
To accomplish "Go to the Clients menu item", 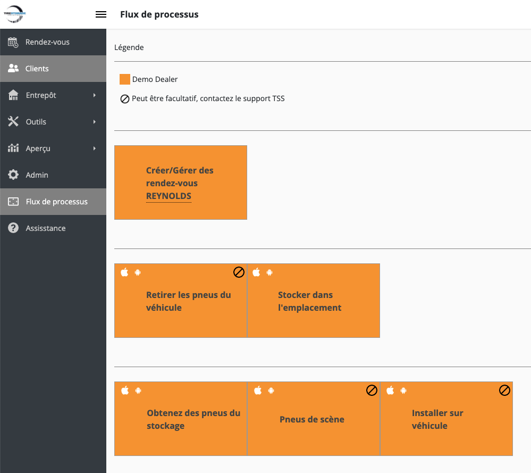I will click(x=53, y=69).
